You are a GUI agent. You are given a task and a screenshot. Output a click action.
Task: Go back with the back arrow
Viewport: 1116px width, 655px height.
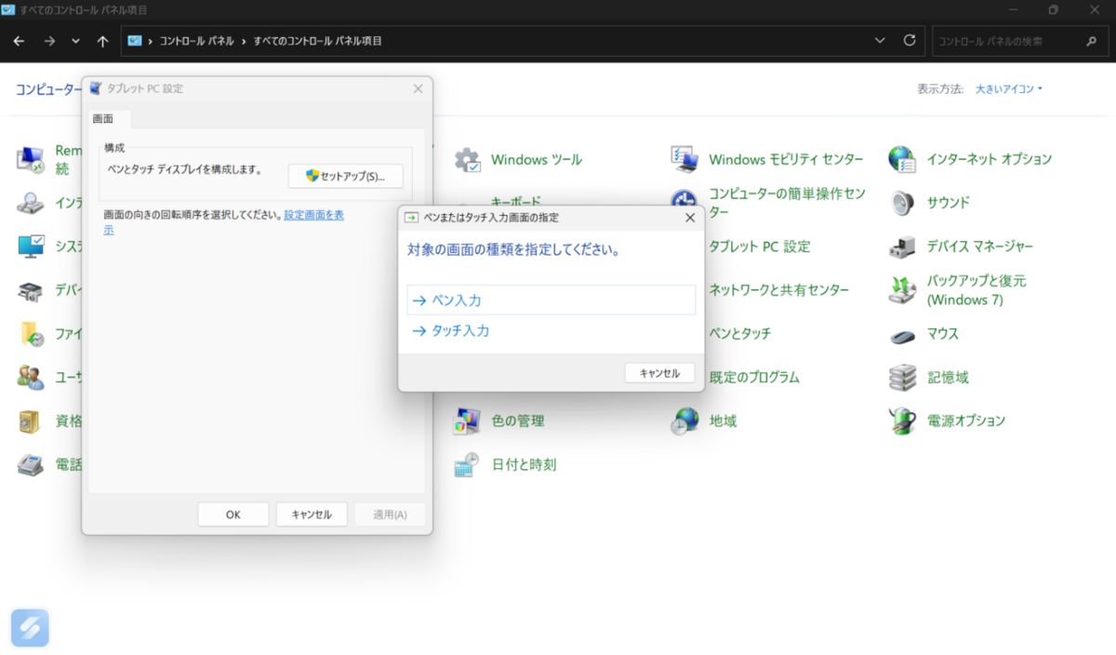[19, 41]
